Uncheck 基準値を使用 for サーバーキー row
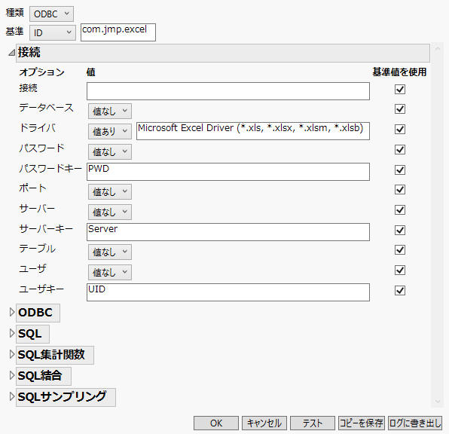449x434 pixels. click(x=400, y=230)
